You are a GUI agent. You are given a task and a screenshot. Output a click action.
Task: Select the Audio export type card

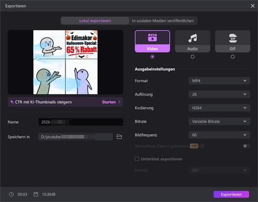193,41
